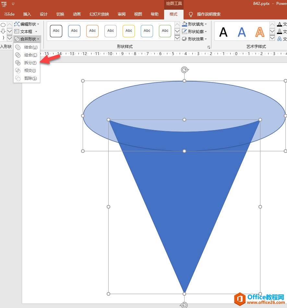This screenshot has width=287, height=308.
Task: Choose the Combine (组合) merge option
Action: pos(30,55)
